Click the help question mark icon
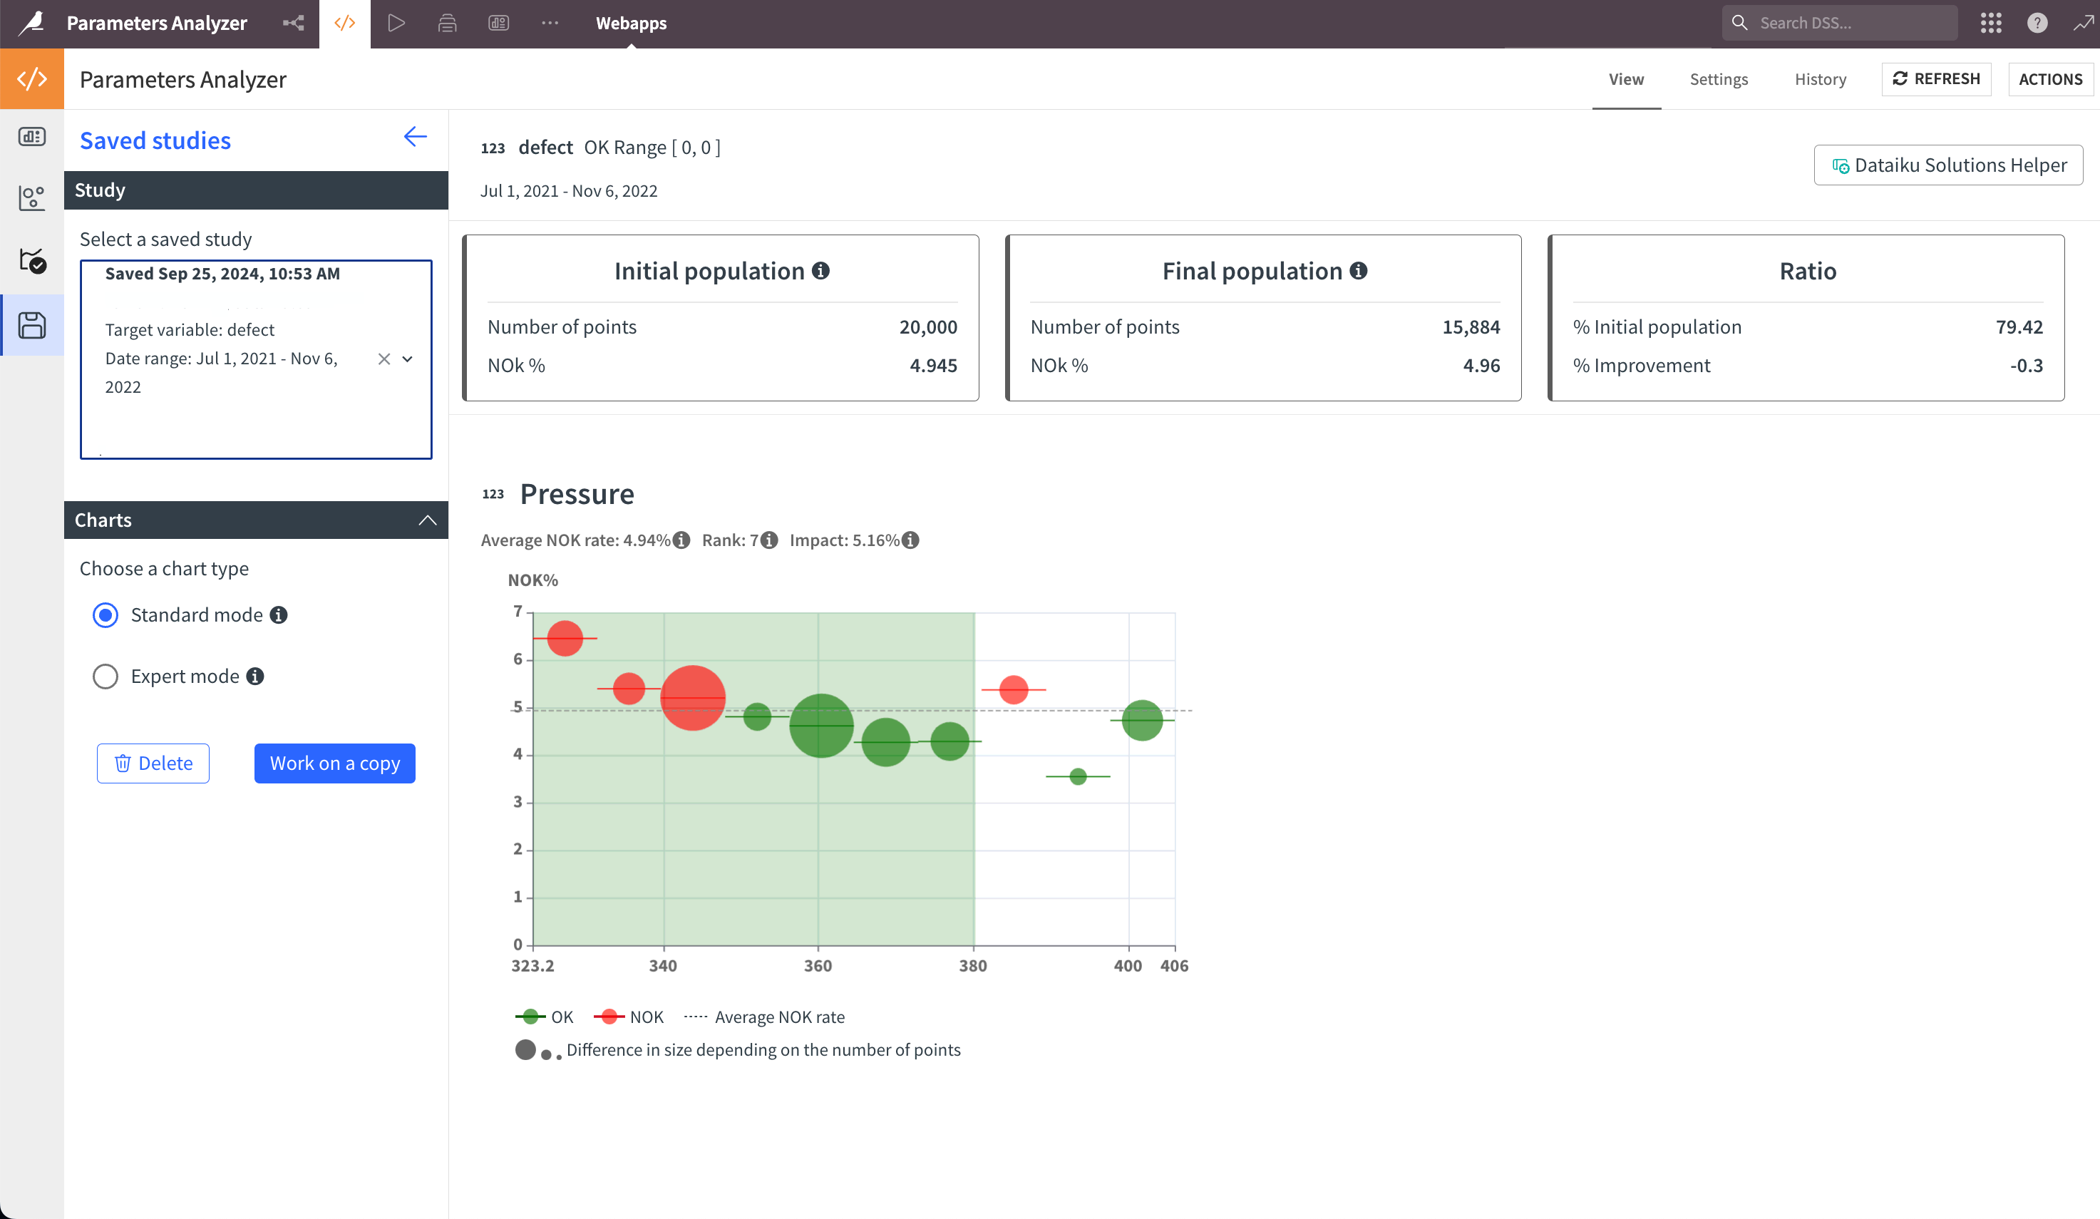This screenshot has height=1219, width=2100. (x=2037, y=23)
